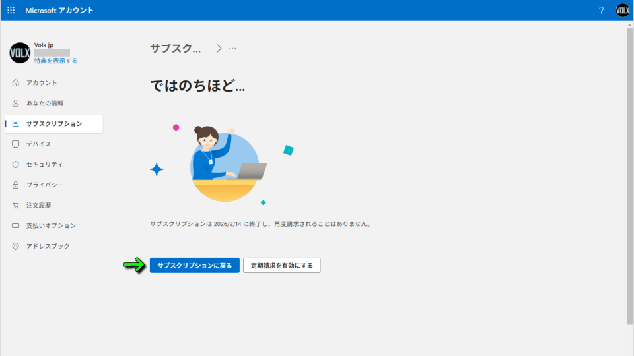Click the lock icon beside プライバシー
The width and height of the screenshot is (634, 356).
(16, 185)
